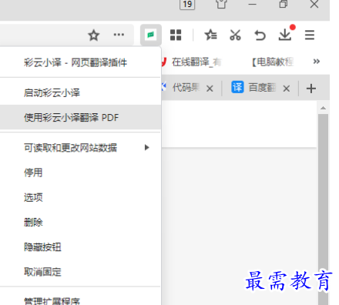Open address bar three-dots menu

click(119, 35)
